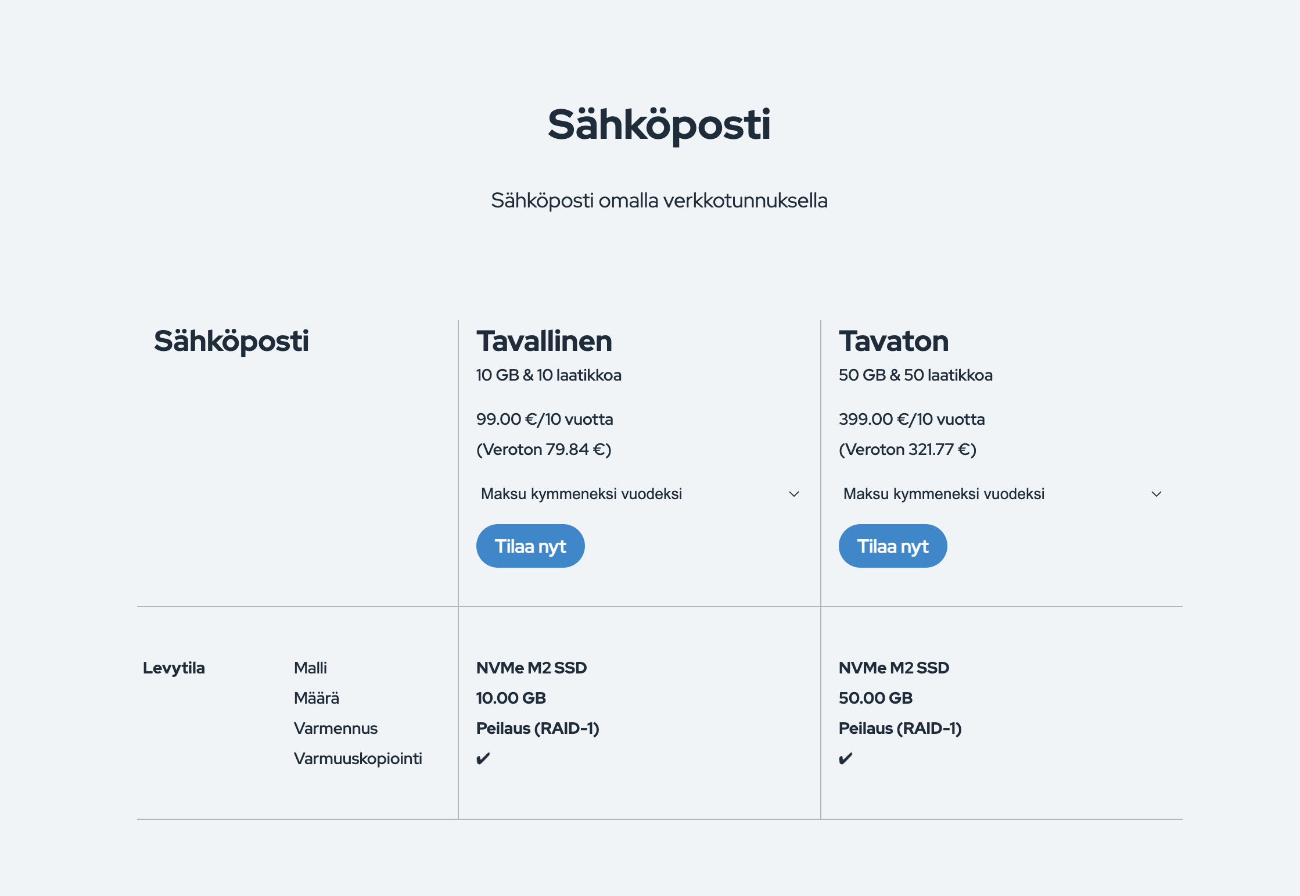Click the Tavaton dropdown chevron arrow

(1157, 494)
